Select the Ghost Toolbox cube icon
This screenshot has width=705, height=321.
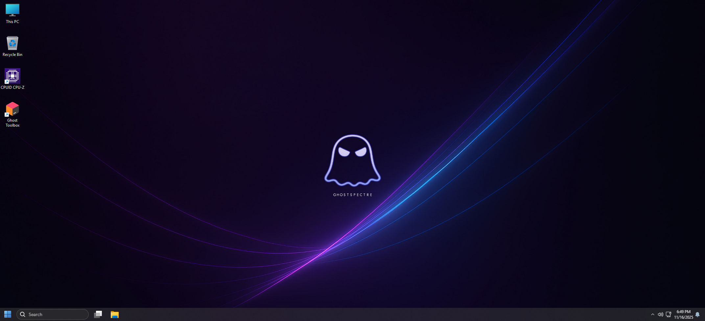click(x=12, y=109)
